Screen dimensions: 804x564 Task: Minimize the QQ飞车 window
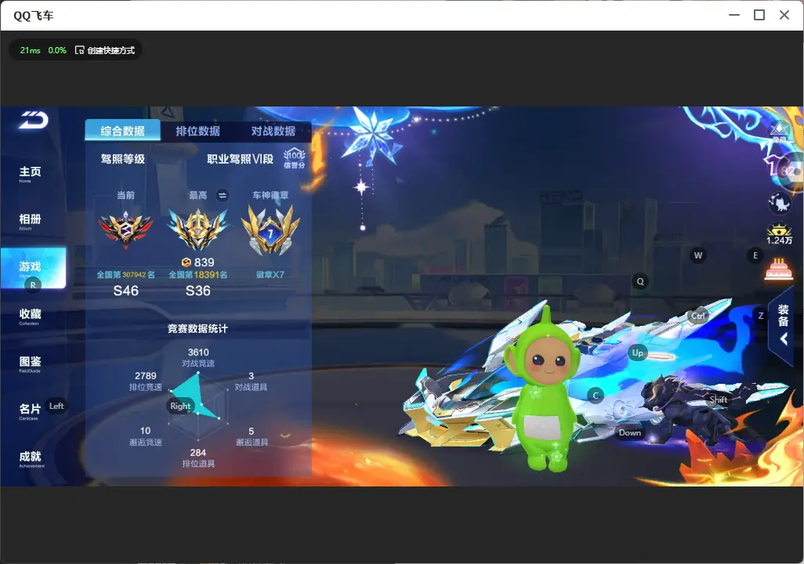[x=734, y=16]
